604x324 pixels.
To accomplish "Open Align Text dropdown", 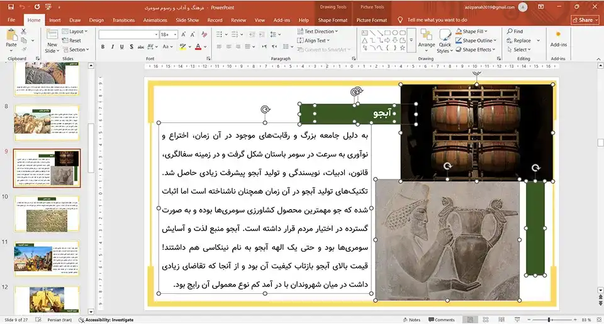I will coord(313,40).
